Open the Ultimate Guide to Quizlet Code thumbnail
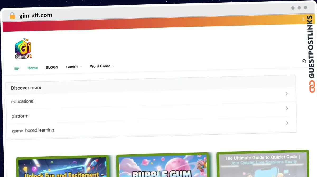317x177 pixels. tap(262, 164)
